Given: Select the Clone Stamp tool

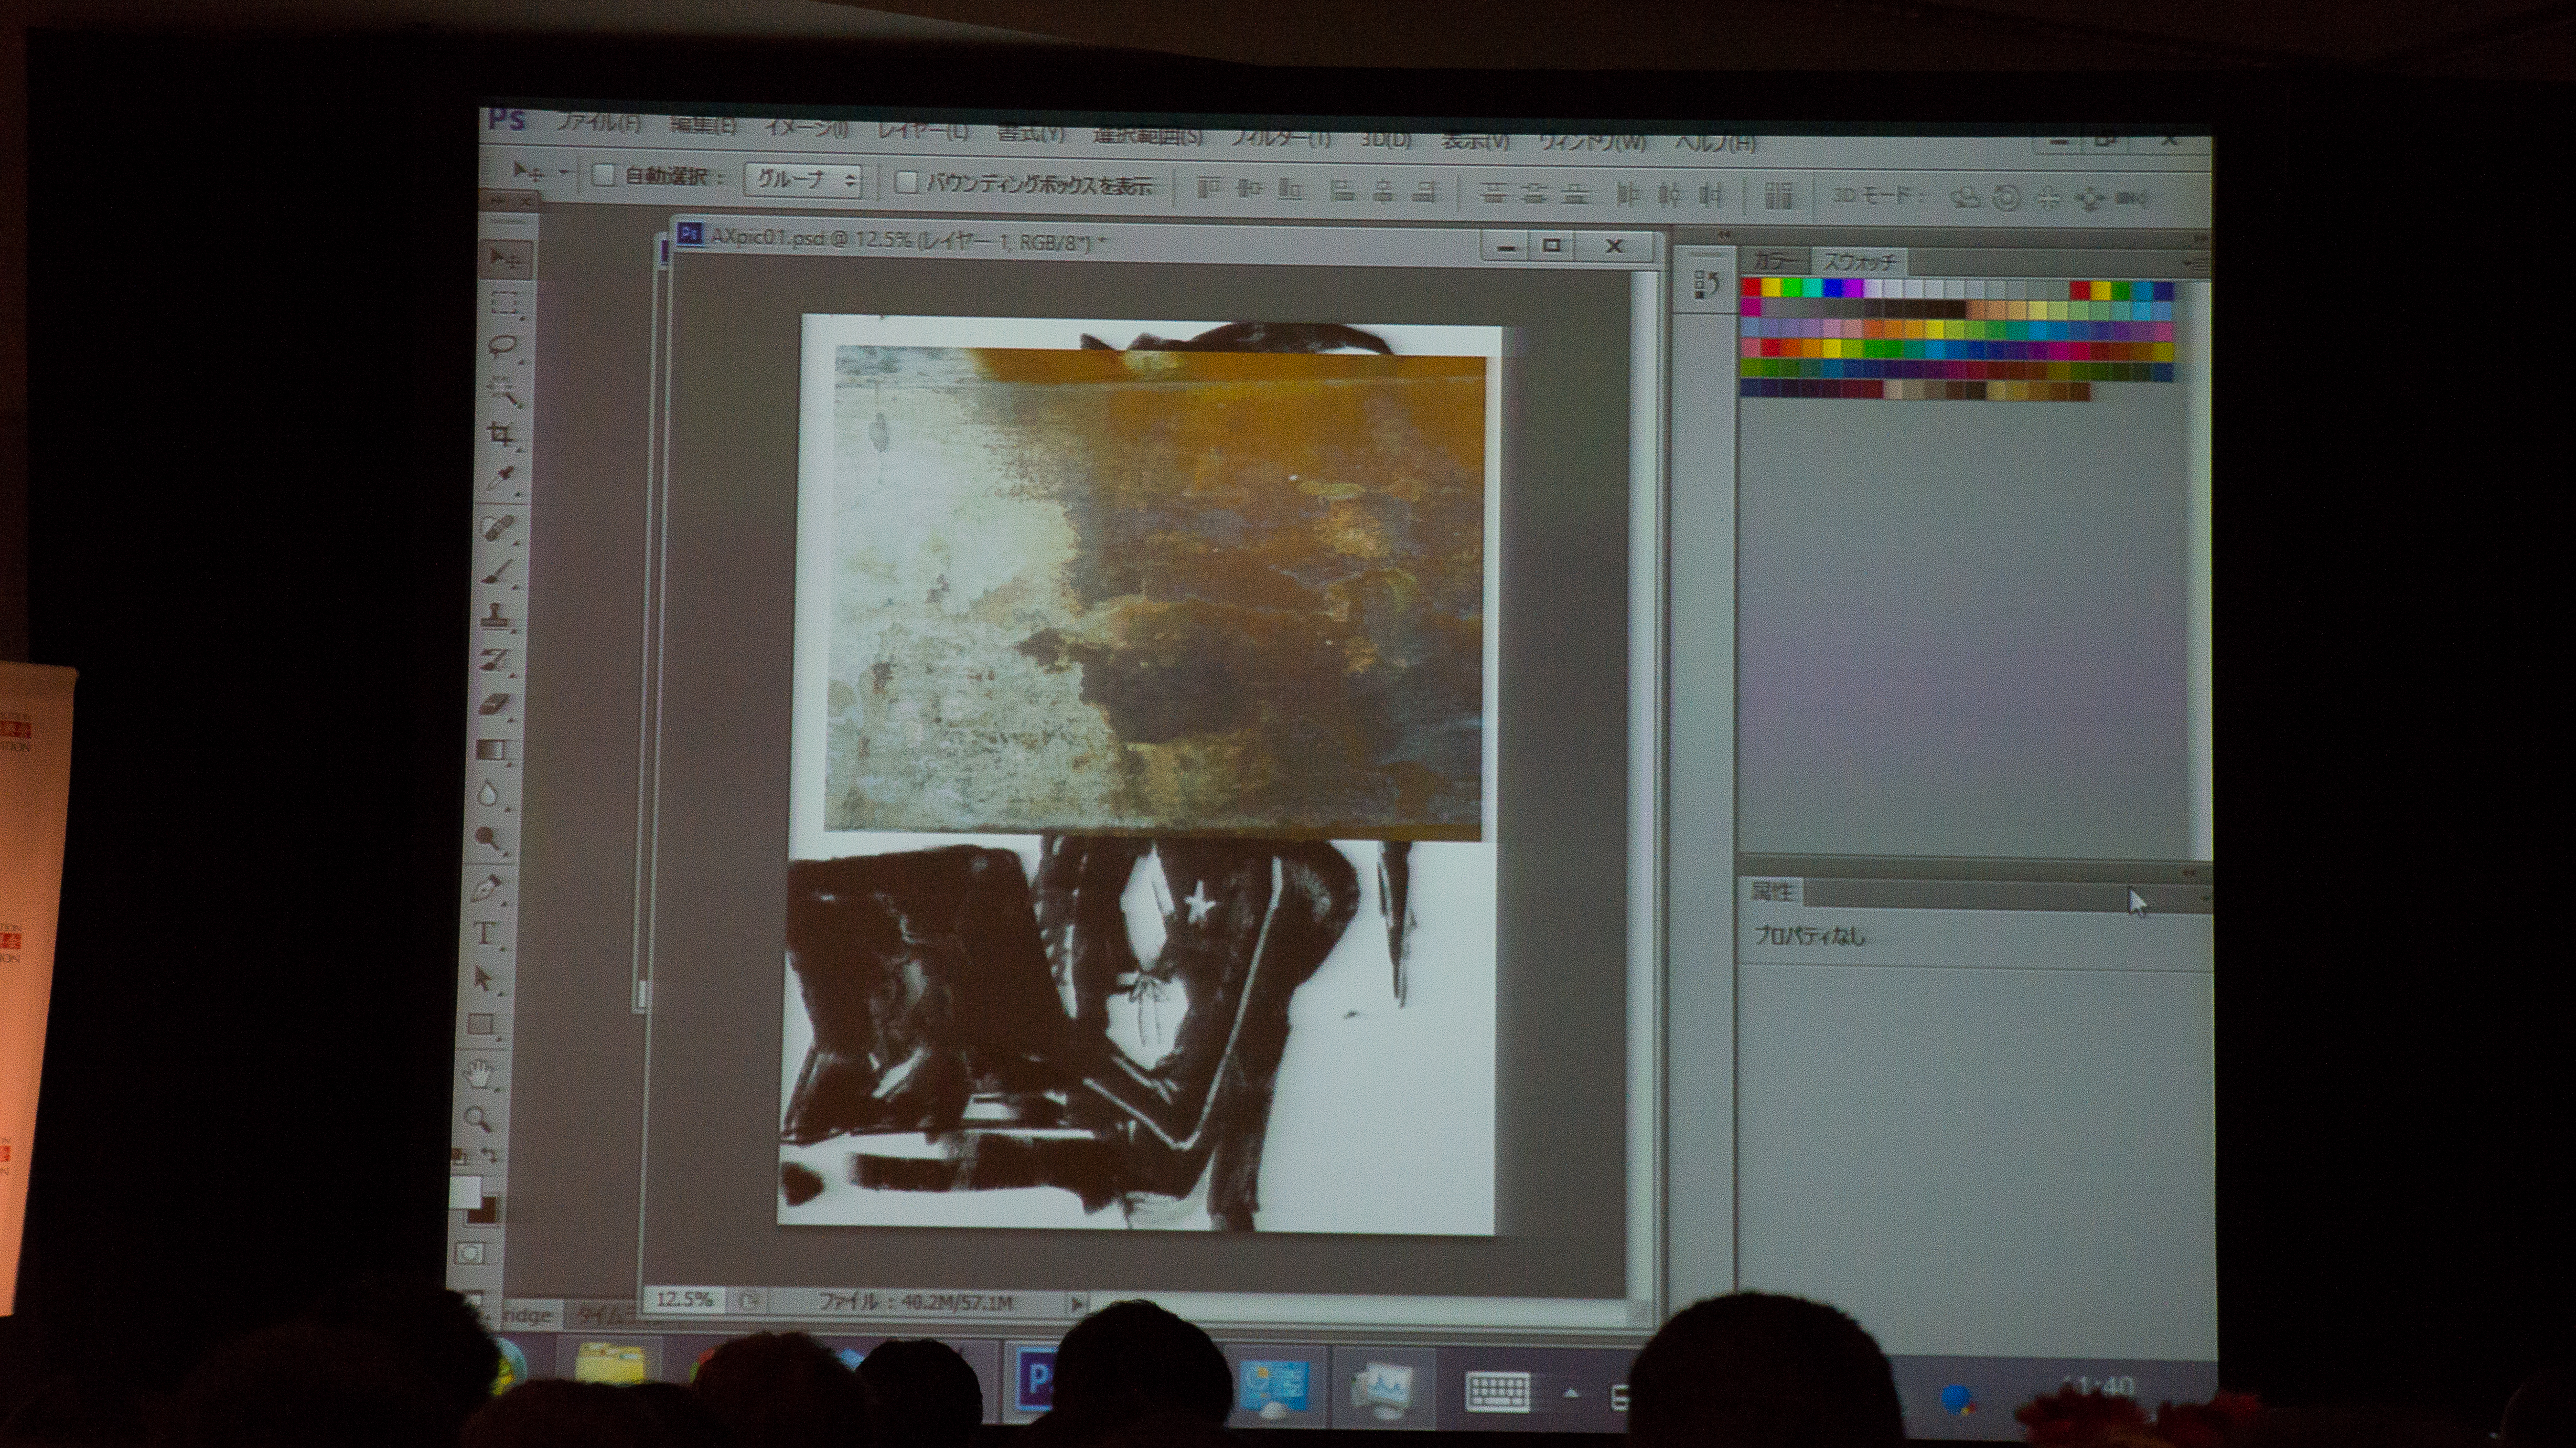Looking at the screenshot, I should 497,615.
